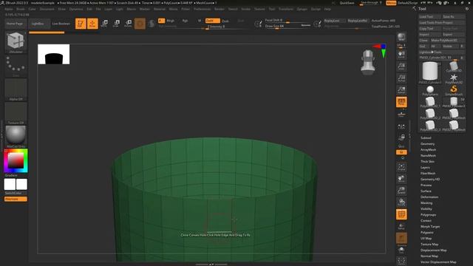
Task: Select the PolyMesh3D star tool icon
Action: point(453,78)
